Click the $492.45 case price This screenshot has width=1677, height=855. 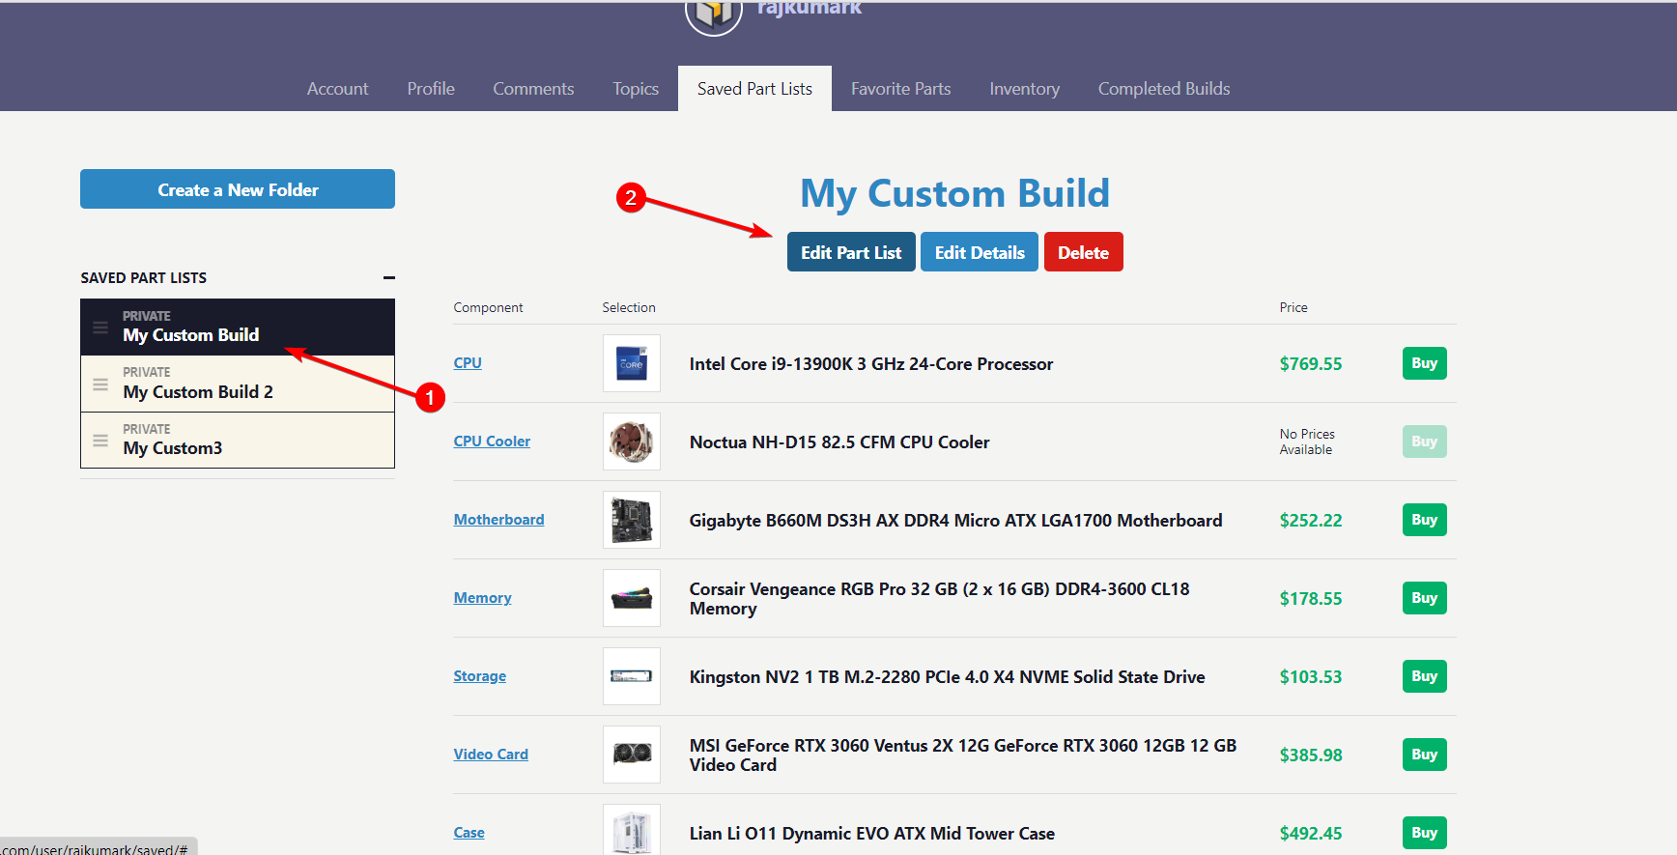[1311, 834]
